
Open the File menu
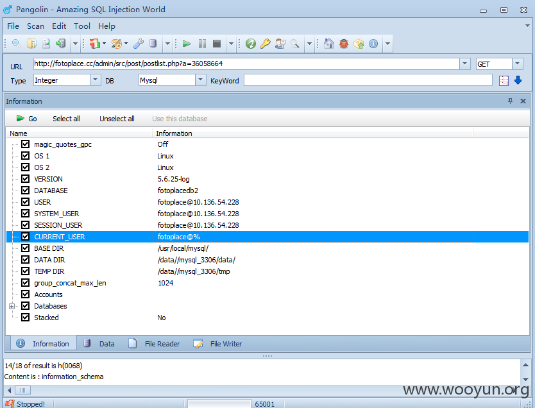click(x=13, y=26)
